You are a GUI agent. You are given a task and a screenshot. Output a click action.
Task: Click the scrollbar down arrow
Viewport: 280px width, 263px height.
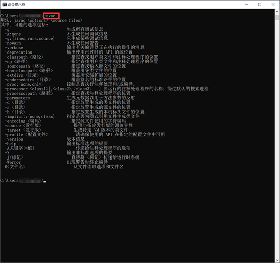[277, 260]
